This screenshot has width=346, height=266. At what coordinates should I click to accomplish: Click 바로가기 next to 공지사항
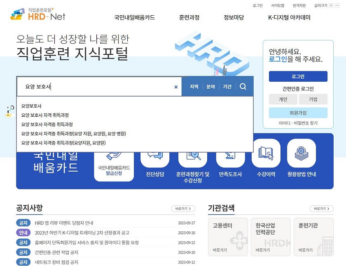tap(183, 209)
